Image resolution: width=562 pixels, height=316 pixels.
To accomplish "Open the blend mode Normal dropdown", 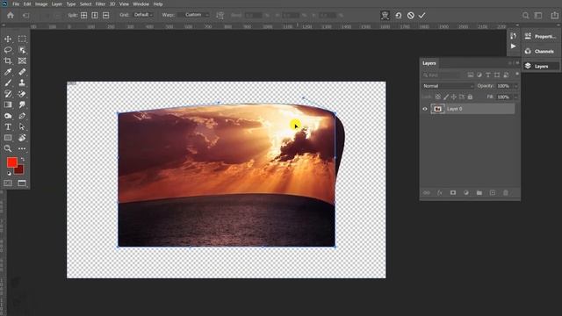I will click(448, 86).
